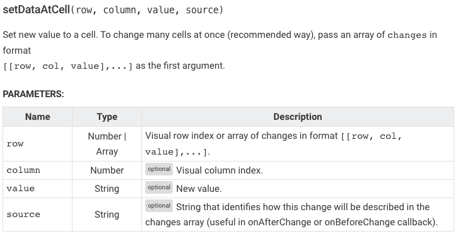463x236 pixels.
Task: Click the value parameter name cell
Action: click(37, 189)
